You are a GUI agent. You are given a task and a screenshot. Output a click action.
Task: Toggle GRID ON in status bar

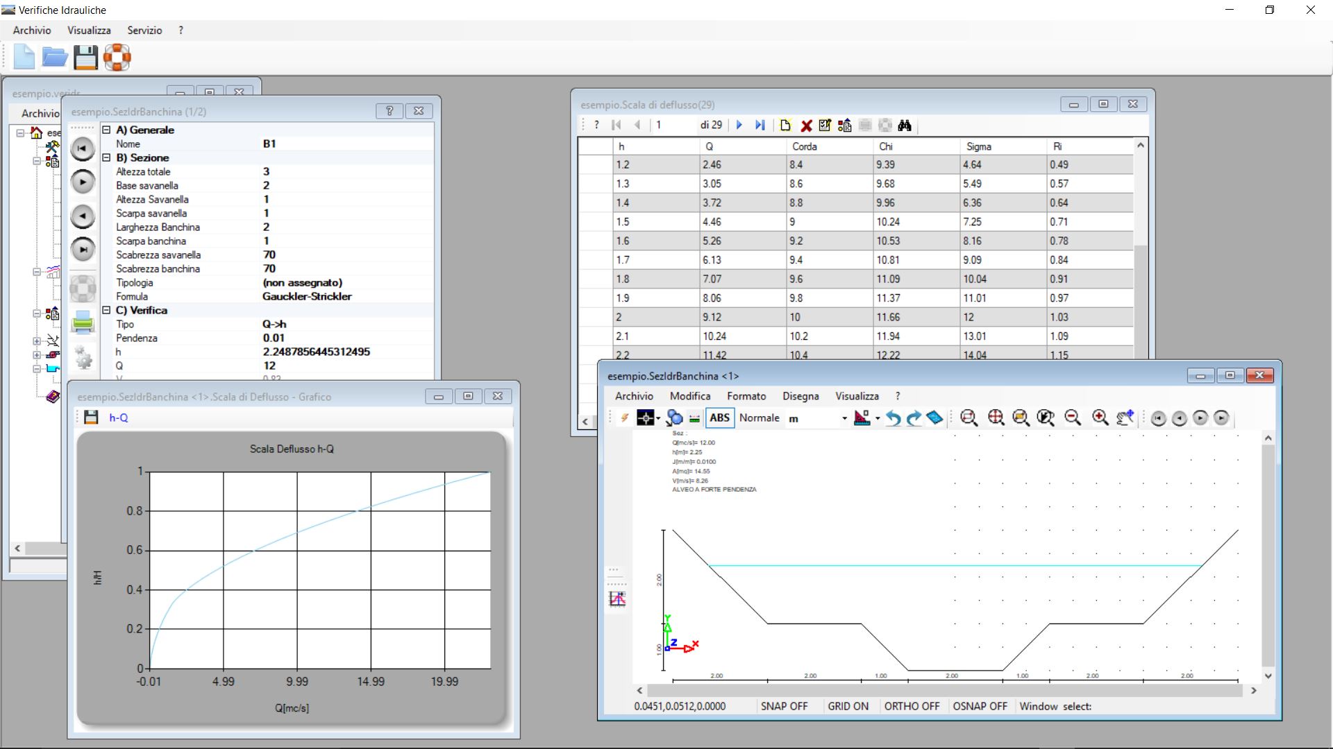click(x=848, y=706)
